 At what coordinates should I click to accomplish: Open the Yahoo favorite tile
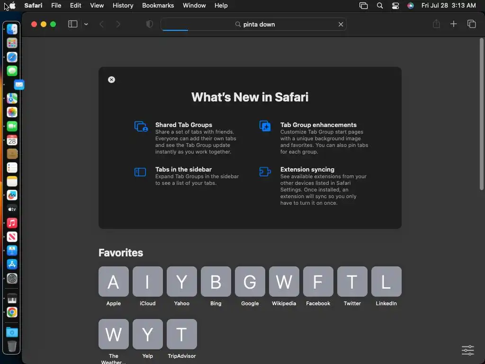coord(181,282)
